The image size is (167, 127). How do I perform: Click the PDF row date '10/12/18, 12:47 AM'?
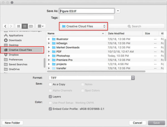[121, 52]
